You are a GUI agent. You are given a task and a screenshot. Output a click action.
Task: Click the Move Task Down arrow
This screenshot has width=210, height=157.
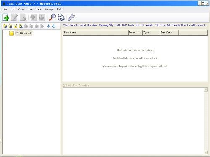(42, 17)
